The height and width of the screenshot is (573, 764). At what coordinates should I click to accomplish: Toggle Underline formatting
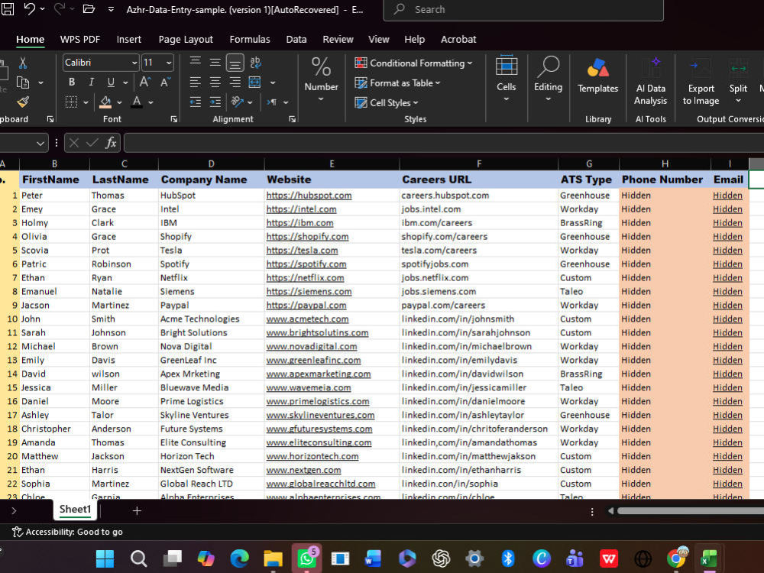[x=111, y=82]
